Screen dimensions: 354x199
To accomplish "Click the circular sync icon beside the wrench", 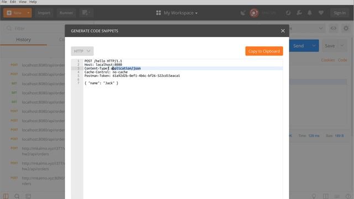I will pyautogui.click(x=288, y=13).
